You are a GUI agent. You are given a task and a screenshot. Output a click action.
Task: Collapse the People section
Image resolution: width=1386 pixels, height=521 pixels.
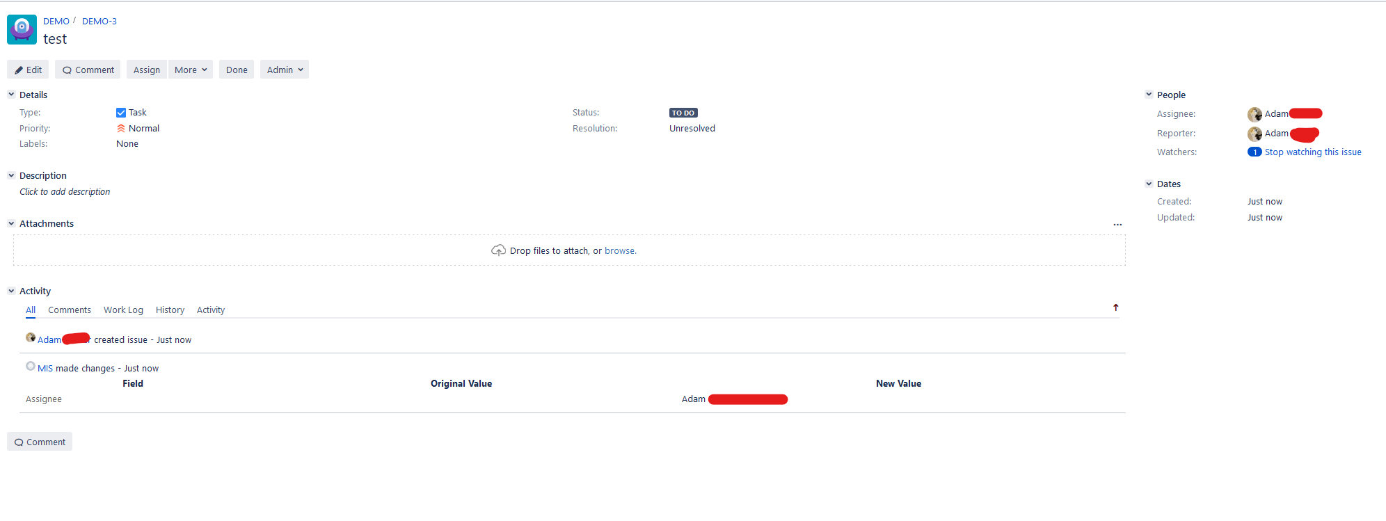(x=1149, y=95)
